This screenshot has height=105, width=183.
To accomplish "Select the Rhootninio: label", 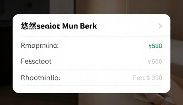I will (41, 78).
